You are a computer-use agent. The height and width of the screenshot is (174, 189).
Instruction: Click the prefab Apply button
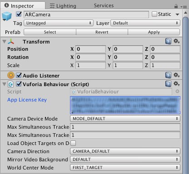tap(154, 32)
